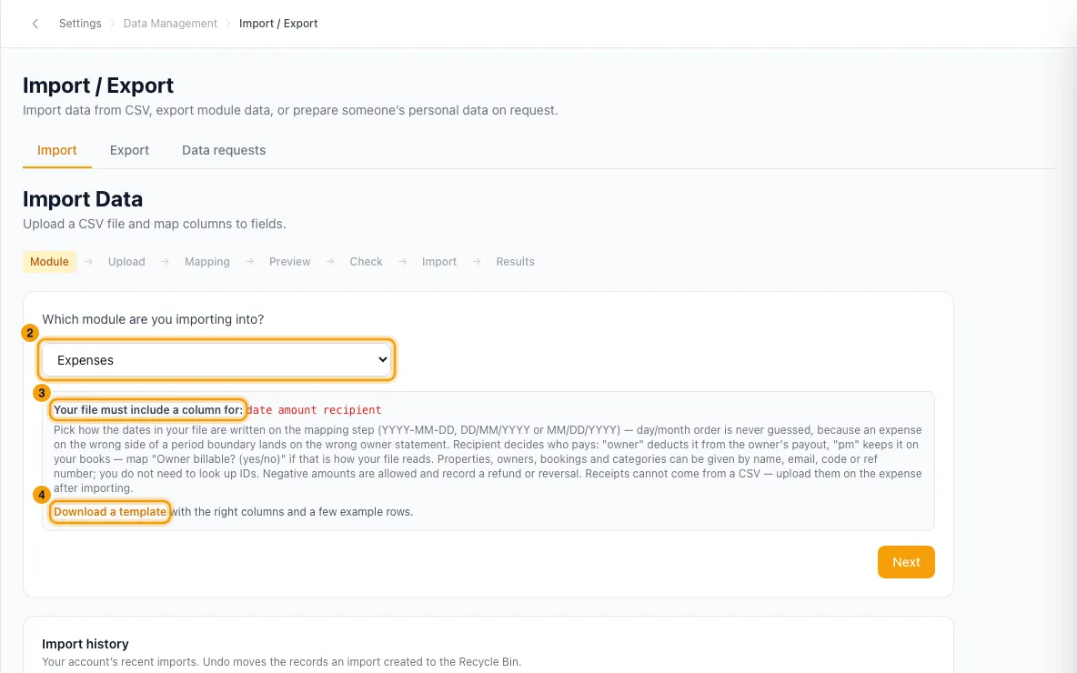This screenshot has height=673, width=1077.
Task: Open the Expenses module dropdown
Action: (216, 360)
